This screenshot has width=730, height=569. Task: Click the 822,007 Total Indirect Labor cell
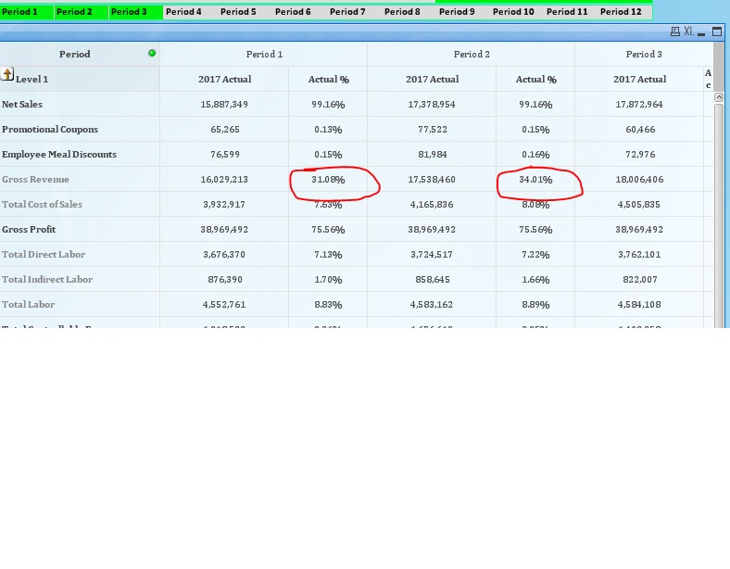[x=640, y=279]
